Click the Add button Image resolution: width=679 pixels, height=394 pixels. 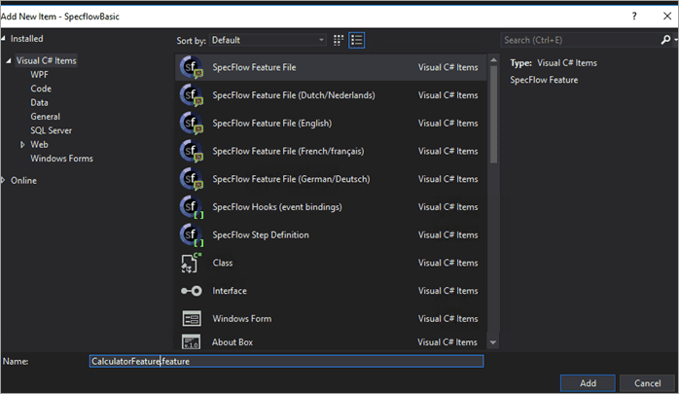[588, 383]
